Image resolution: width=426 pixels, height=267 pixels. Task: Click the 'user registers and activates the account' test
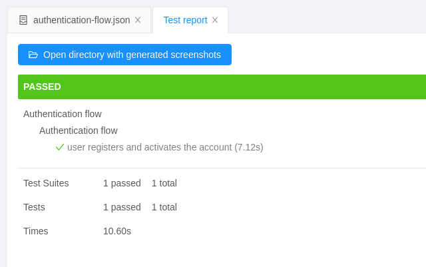click(x=165, y=147)
